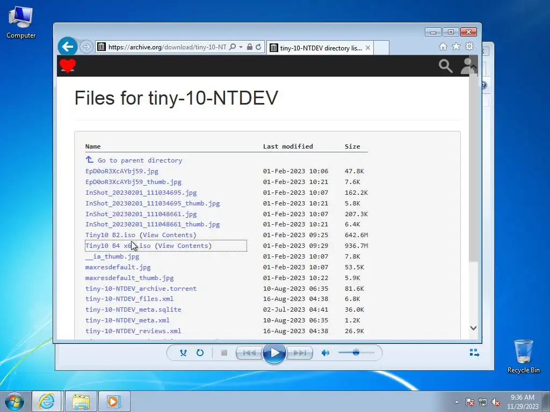This screenshot has height=412, width=550.
Task: Open a new blank tab
Action: click(x=381, y=48)
